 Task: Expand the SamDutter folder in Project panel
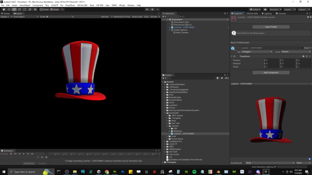pos(165,113)
